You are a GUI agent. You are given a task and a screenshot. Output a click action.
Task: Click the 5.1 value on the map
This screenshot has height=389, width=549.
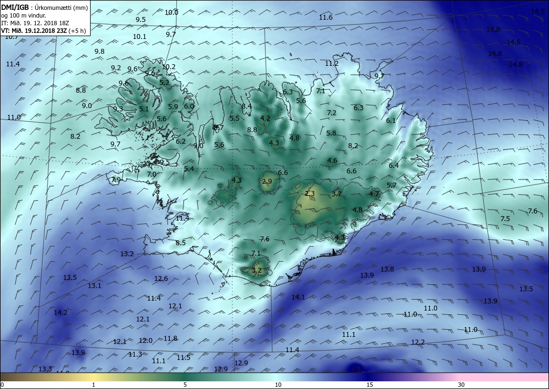143,109
